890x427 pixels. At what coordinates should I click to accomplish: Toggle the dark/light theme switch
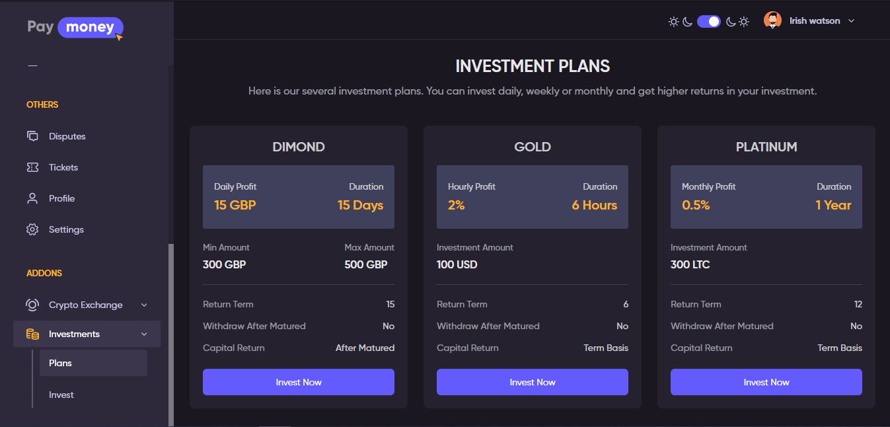coord(708,21)
